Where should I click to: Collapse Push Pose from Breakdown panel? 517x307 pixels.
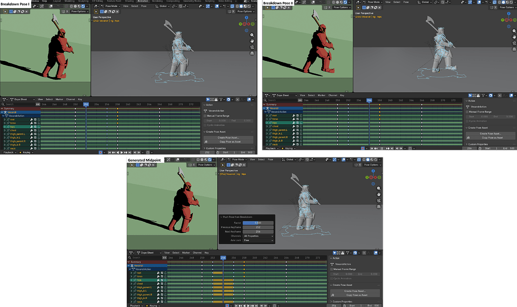221,217
